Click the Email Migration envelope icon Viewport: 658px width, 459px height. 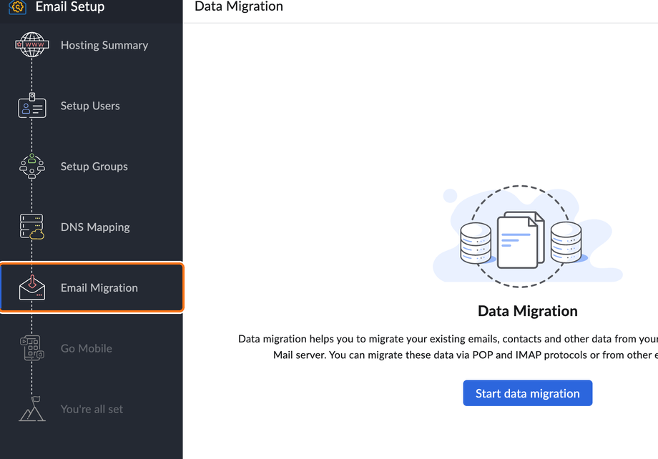pyautogui.click(x=32, y=287)
